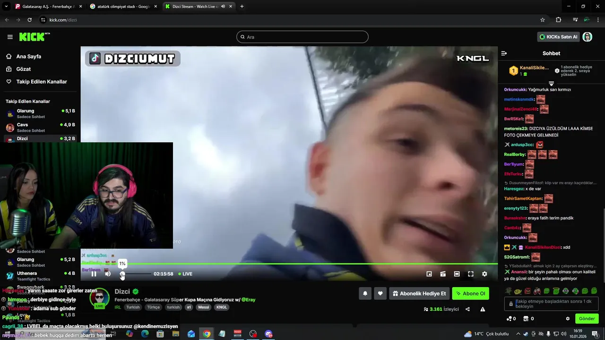Open weather widget showing 14°C Çok bulutlu
Image resolution: width=605 pixels, height=340 pixels.
click(x=486, y=334)
